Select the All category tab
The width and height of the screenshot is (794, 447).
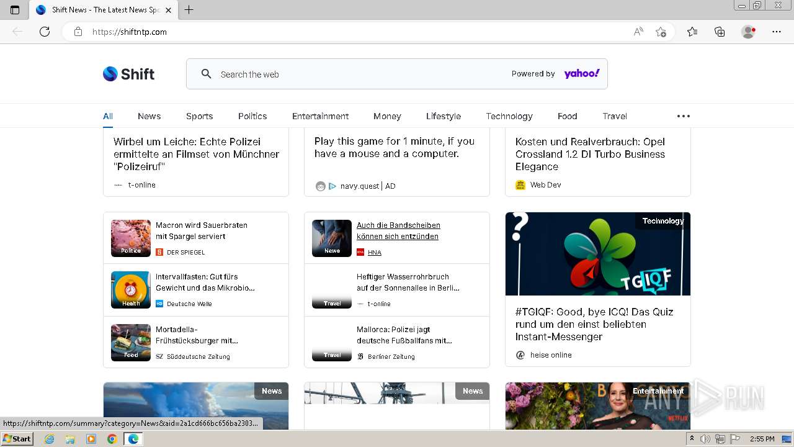coord(108,116)
